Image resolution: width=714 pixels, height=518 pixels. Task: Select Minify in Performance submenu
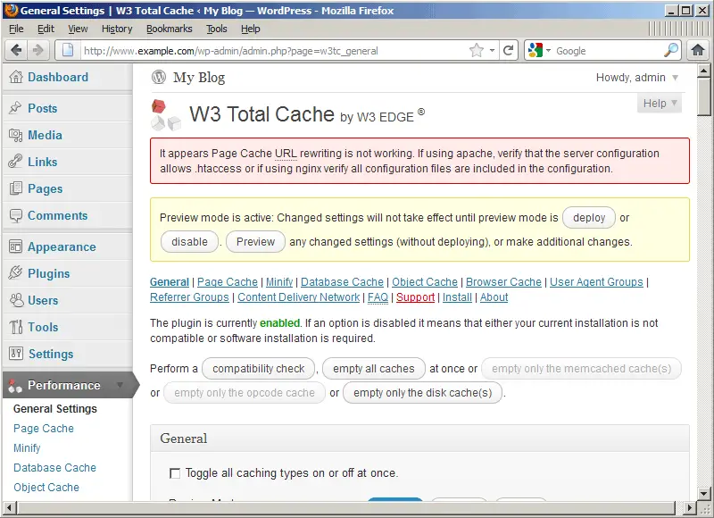pos(27,447)
